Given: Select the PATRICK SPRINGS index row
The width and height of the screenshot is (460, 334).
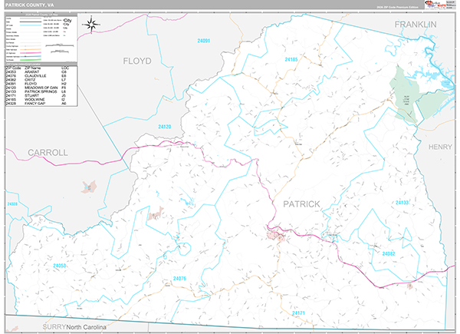Looking at the screenshot, I should 41,91.
